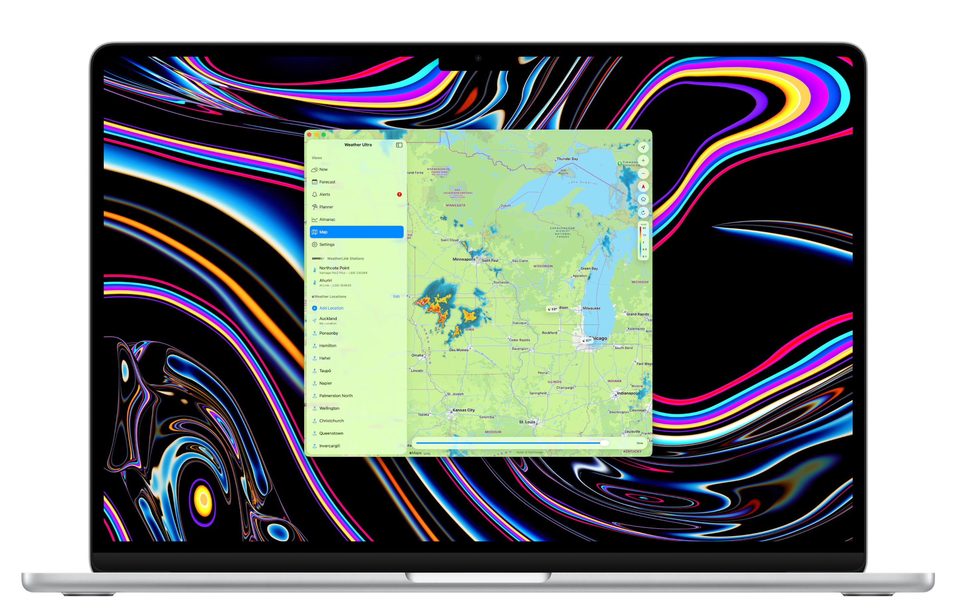Open the Legal link on the map
The width and height of the screenshot is (957, 598).
pyautogui.click(x=427, y=453)
